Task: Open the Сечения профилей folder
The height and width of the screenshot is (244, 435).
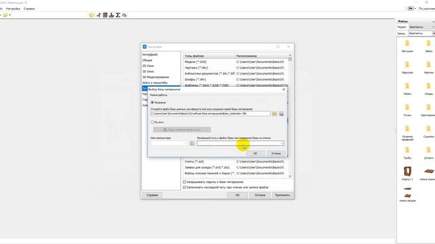Action: point(407,133)
